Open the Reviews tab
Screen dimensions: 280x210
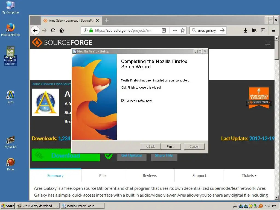pos(150,176)
